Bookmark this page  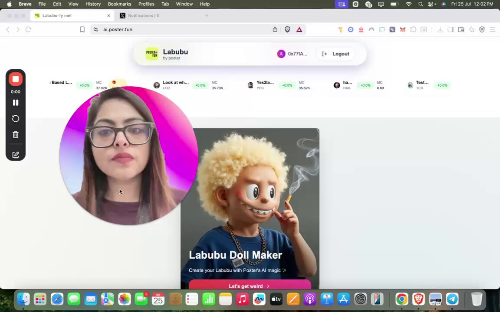[x=82, y=29]
